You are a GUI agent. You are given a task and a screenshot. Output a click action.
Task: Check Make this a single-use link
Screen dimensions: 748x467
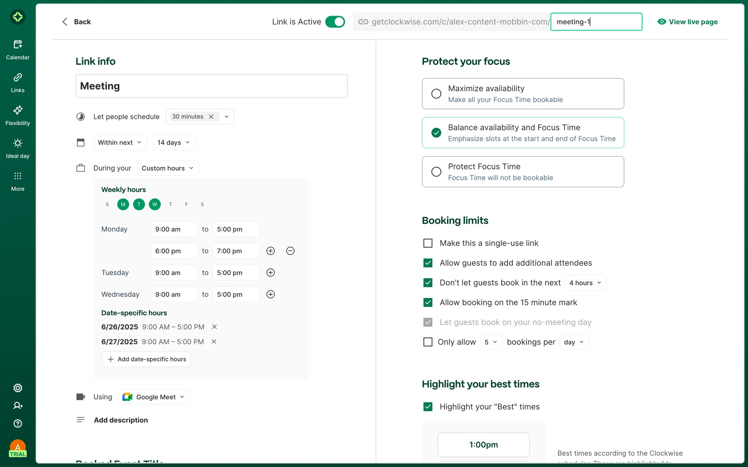(x=428, y=243)
